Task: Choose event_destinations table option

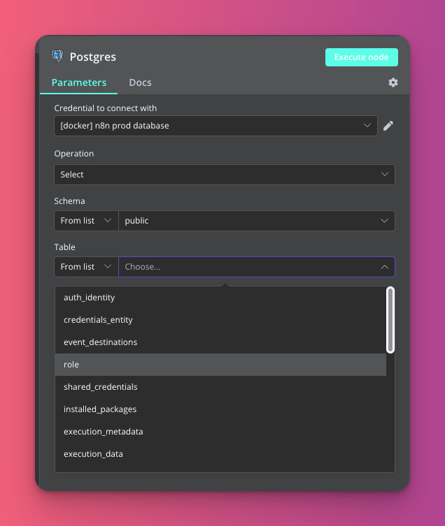Action: coord(220,342)
